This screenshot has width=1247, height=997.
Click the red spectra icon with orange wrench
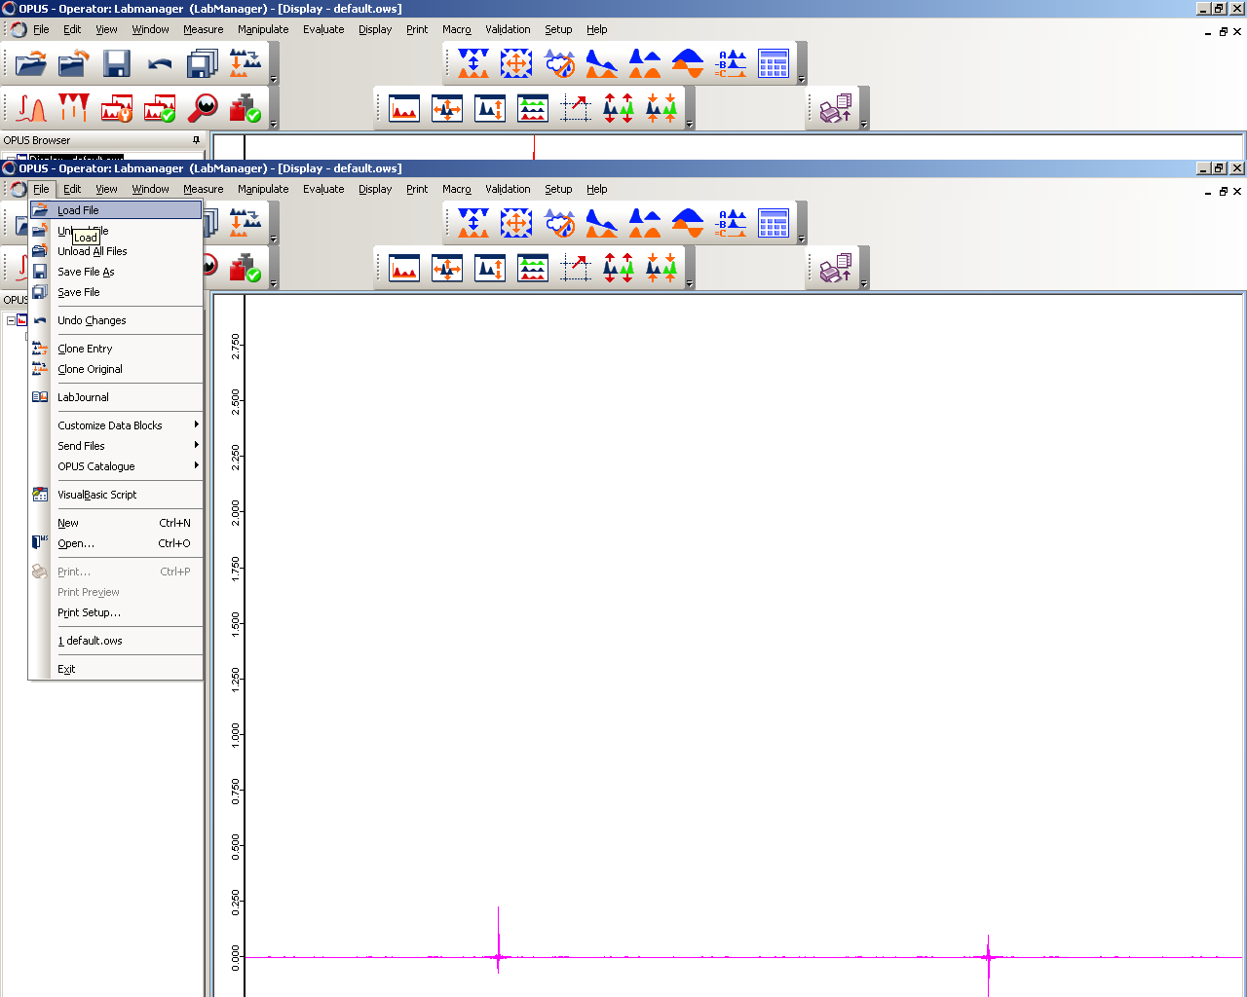coord(117,108)
